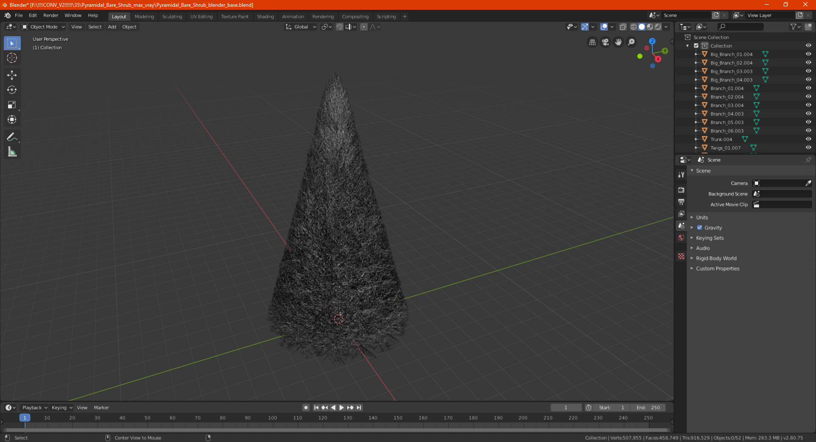The image size is (816, 442).
Task: Click the zoom view magnifier icon
Action: click(x=632, y=42)
